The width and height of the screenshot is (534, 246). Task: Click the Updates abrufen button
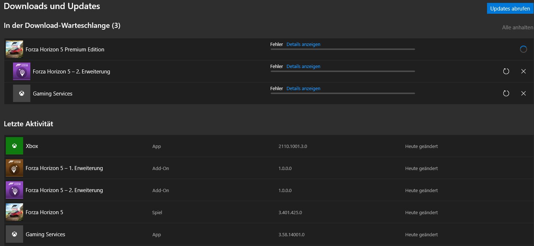point(510,8)
